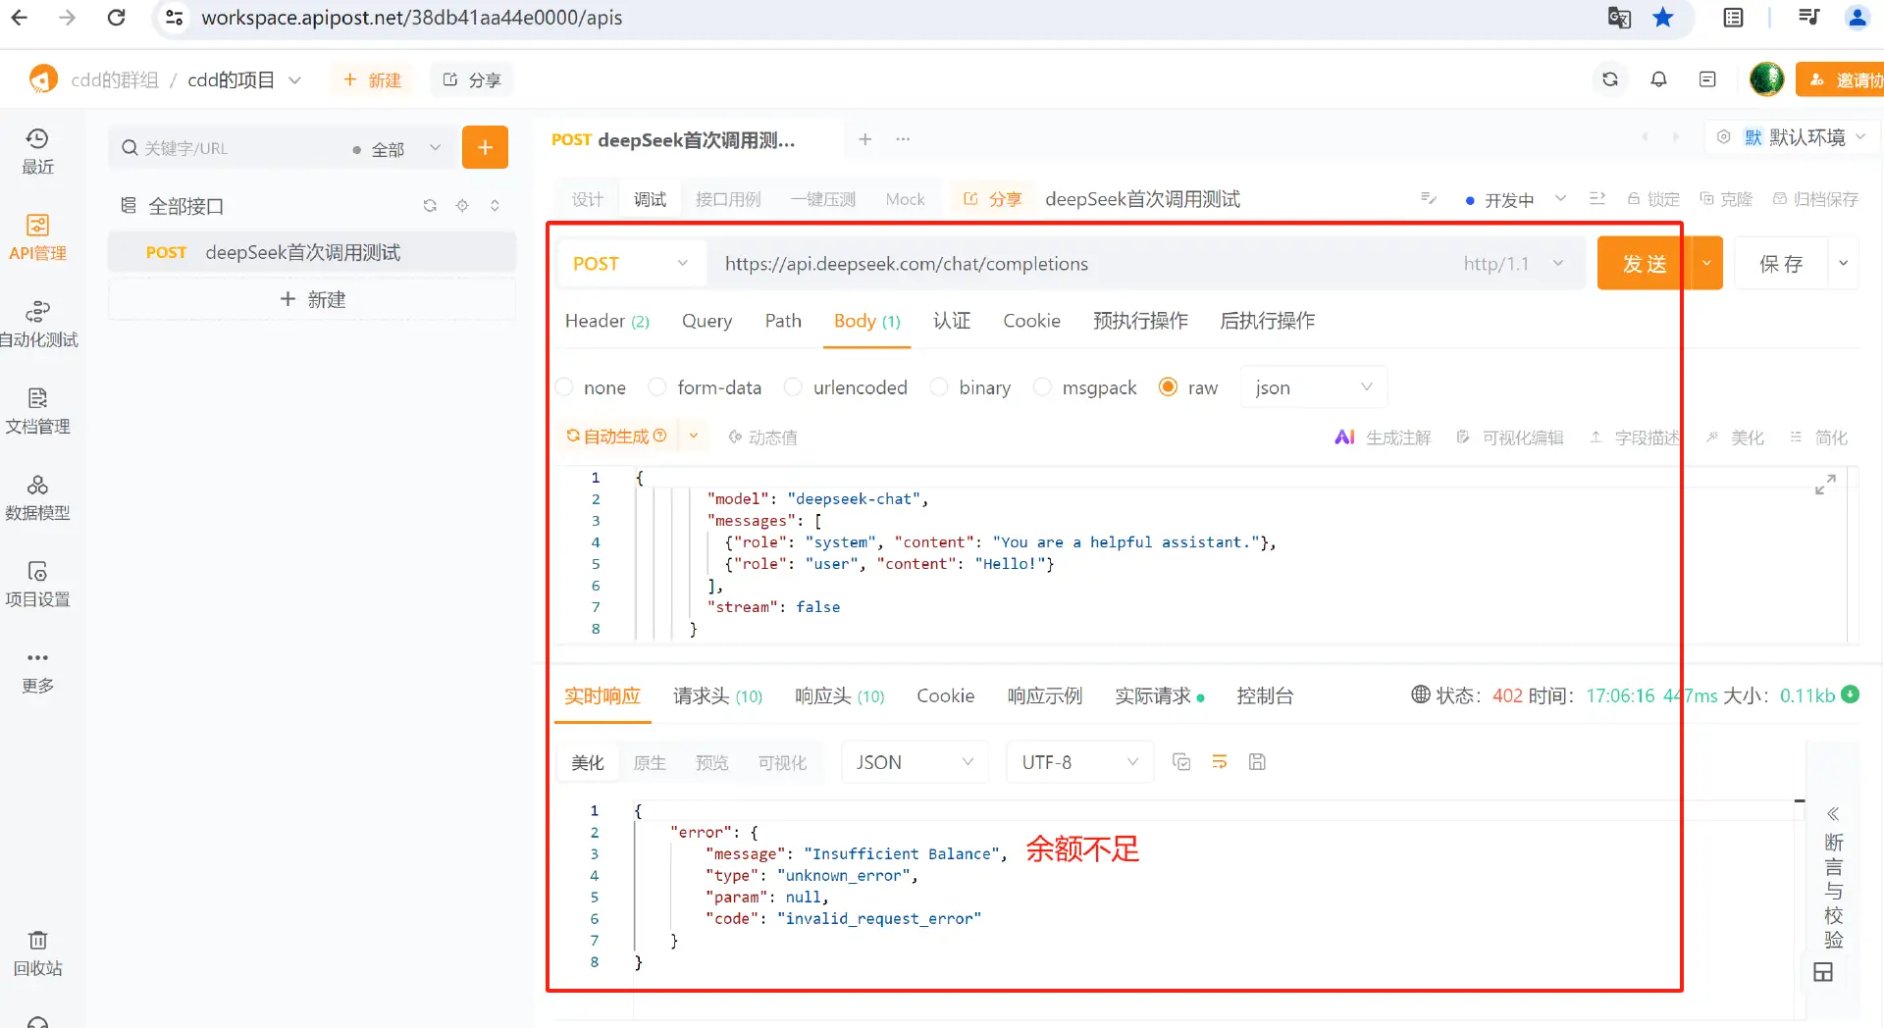Open the 更多 ellipsis sidebar icon
This screenshot has height=1028, width=1884.
pyautogui.click(x=37, y=670)
